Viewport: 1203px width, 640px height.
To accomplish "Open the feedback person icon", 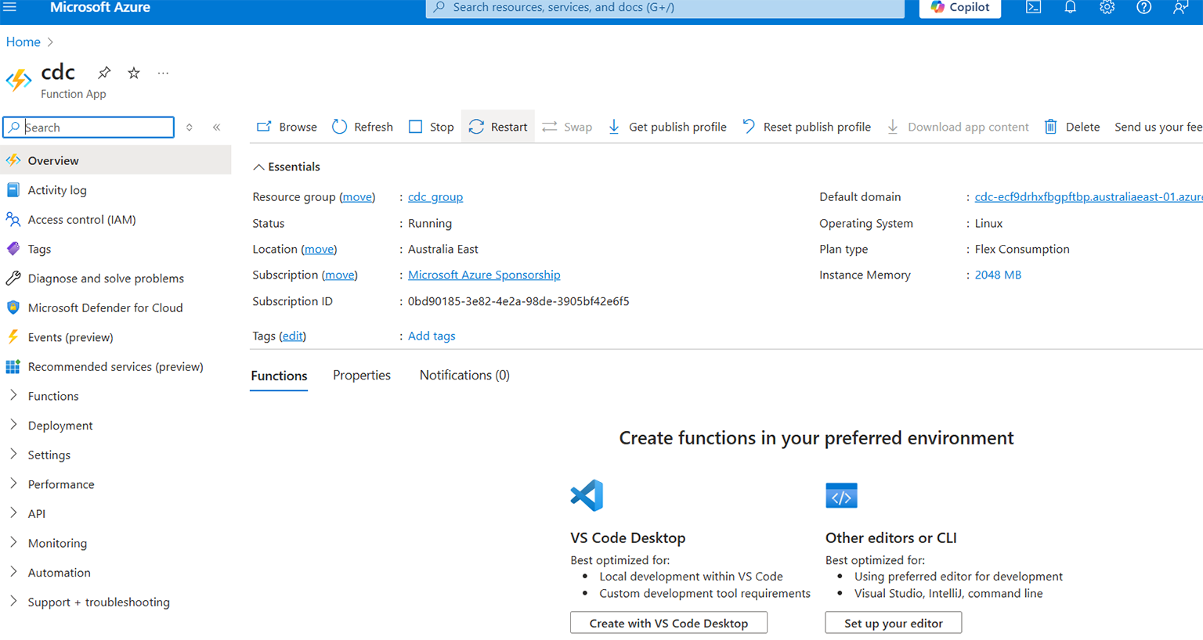I will click(x=1180, y=7).
